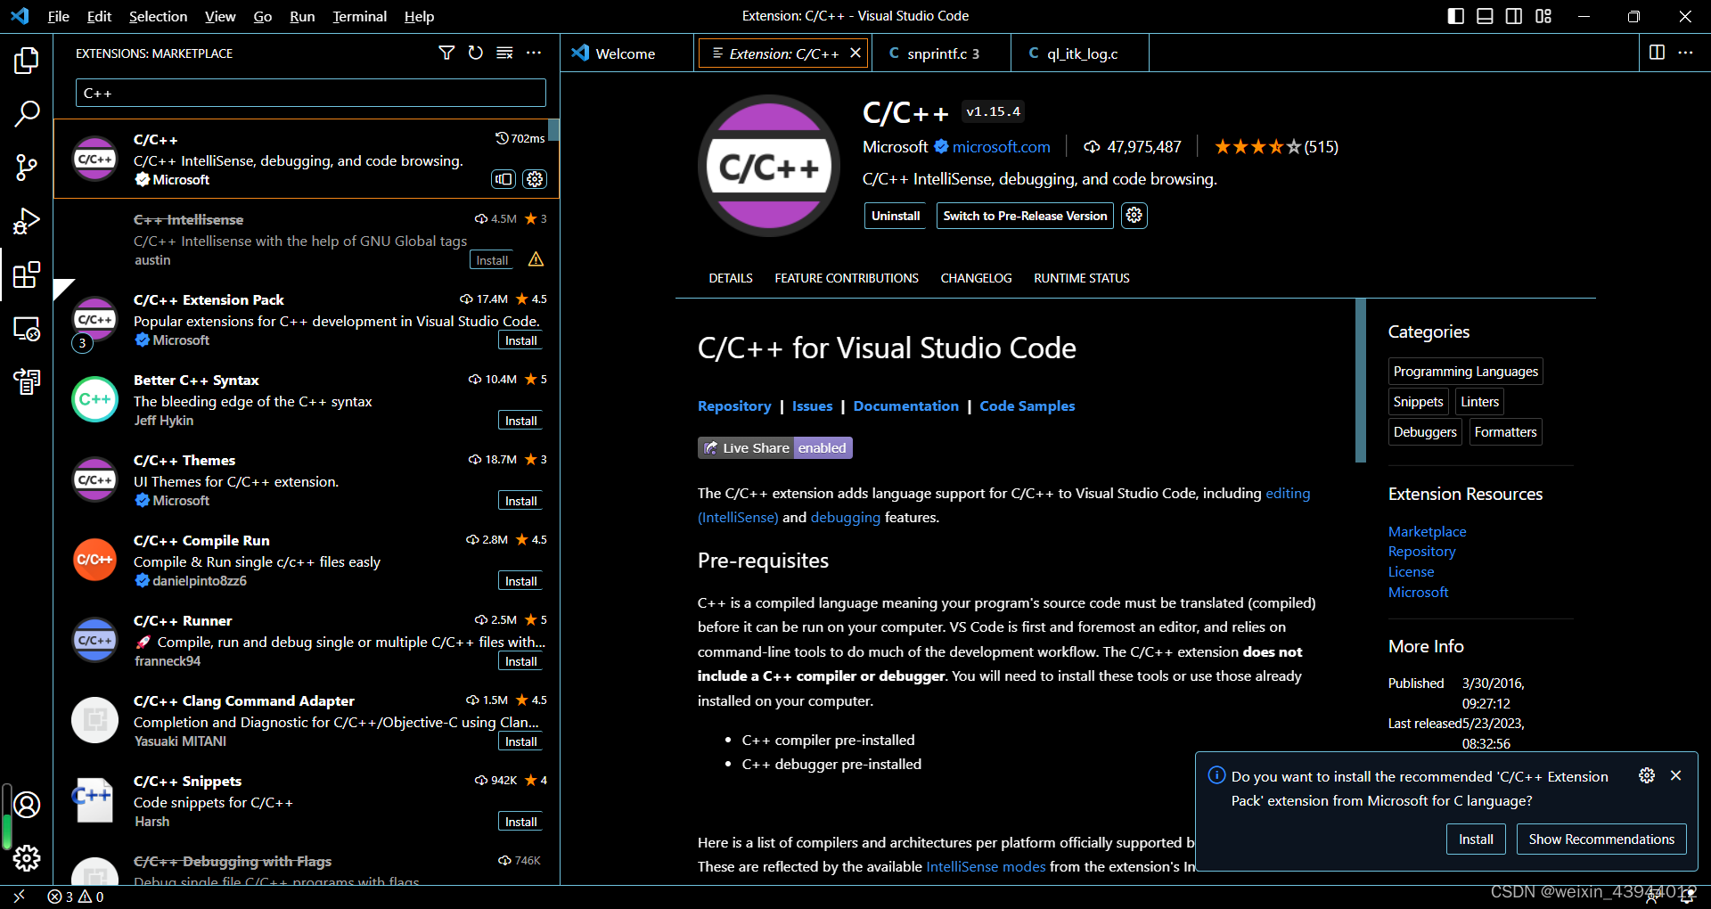Open Remote Explorer view
The height and width of the screenshot is (909, 1711).
[x=27, y=328]
